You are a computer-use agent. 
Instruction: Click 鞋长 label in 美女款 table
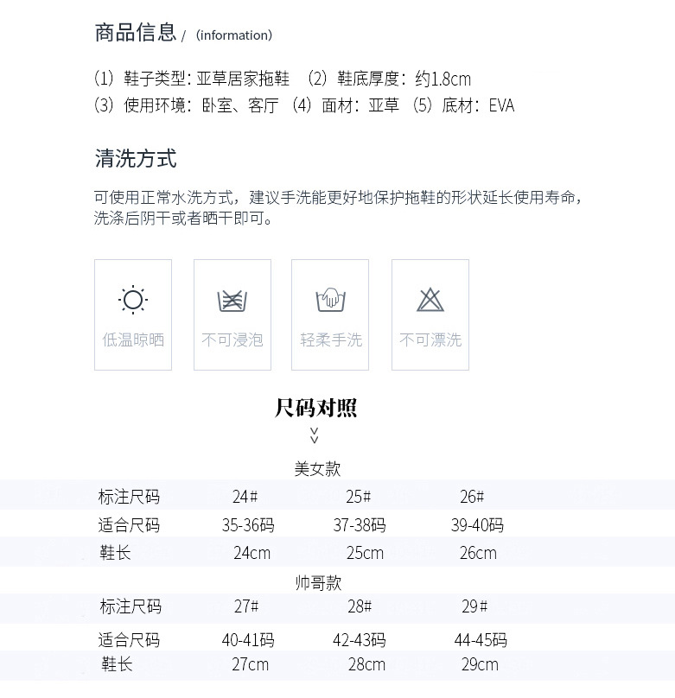tap(115, 554)
